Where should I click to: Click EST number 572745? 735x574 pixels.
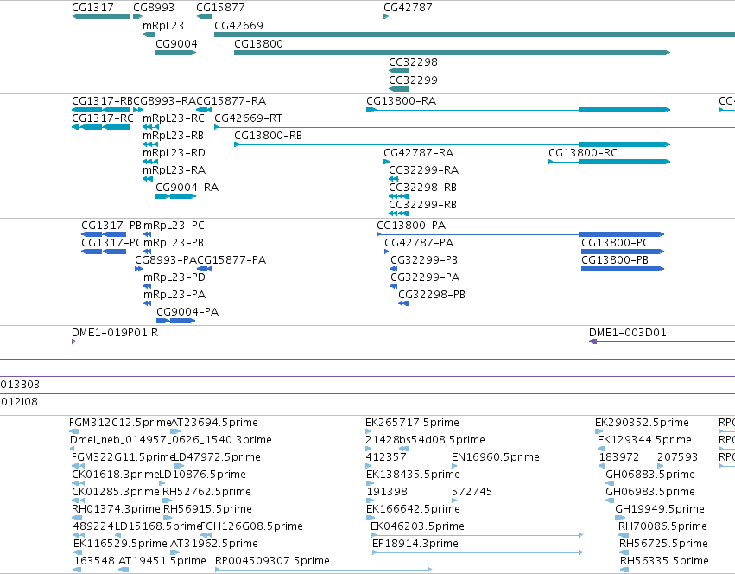tap(472, 493)
